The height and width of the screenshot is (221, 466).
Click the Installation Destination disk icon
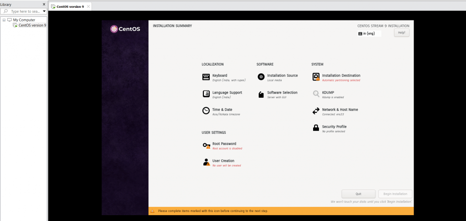coord(316,77)
